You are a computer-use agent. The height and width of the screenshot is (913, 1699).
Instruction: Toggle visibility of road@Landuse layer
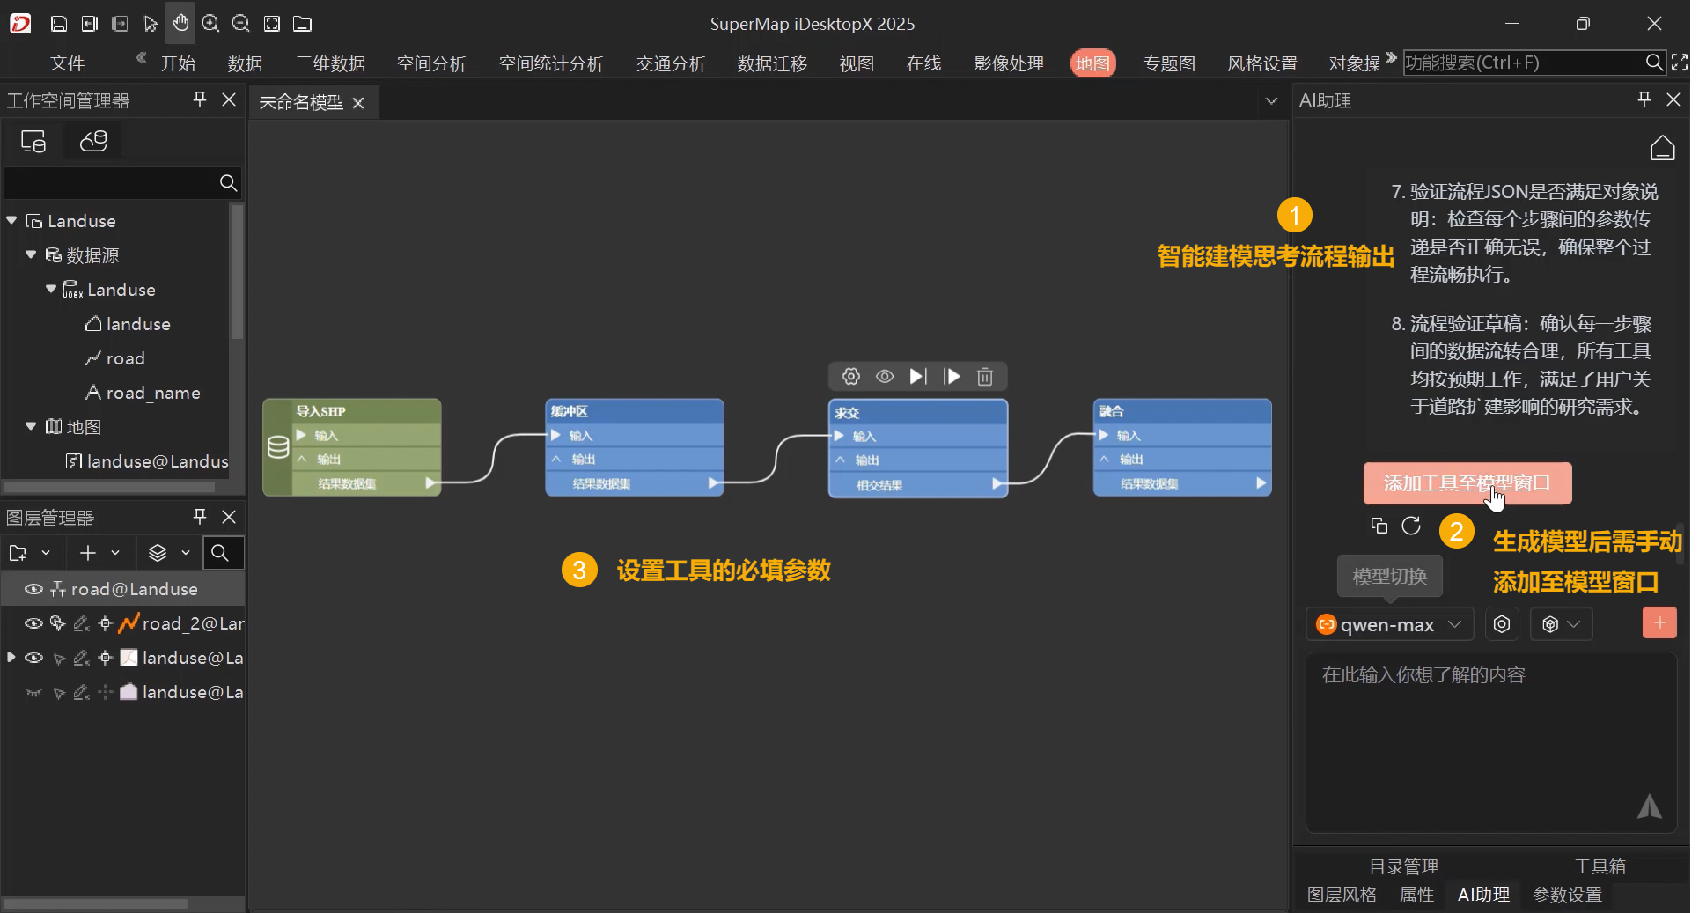coord(33,589)
